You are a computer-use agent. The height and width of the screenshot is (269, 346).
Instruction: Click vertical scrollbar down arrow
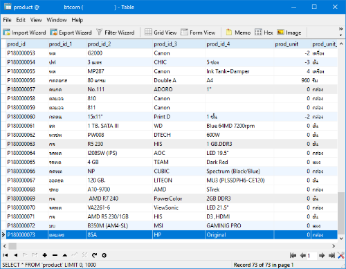pyautogui.click(x=341, y=239)
